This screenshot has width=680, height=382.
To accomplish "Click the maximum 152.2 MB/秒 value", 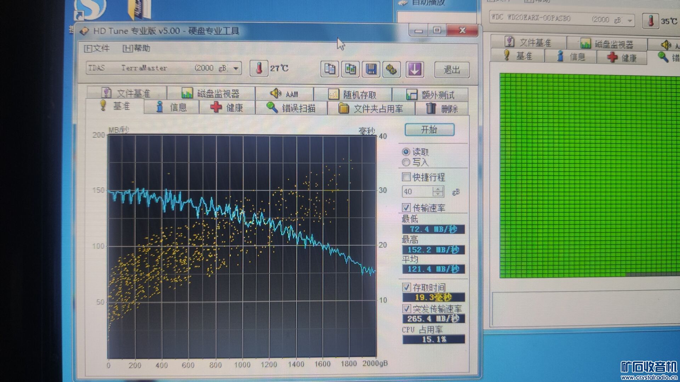I will (433, 250).
